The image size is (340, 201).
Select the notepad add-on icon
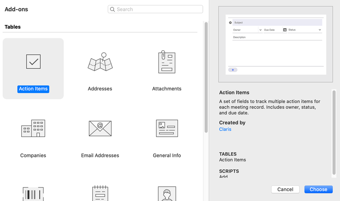(x=100, y=194)
